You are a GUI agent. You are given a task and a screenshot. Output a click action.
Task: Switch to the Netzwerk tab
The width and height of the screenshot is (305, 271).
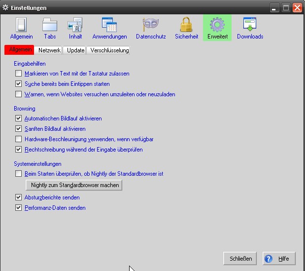click(49, 50)
